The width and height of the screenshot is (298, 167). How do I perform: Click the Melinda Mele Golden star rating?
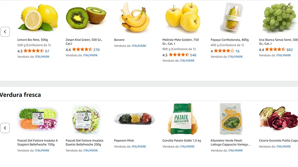click(x=179, y=55)
